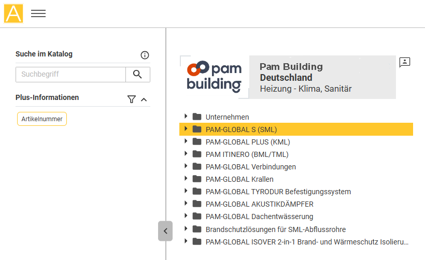Expand the PAM-GLOBAL AKUSTIKDÄMPFER arrow

(186, 204)
